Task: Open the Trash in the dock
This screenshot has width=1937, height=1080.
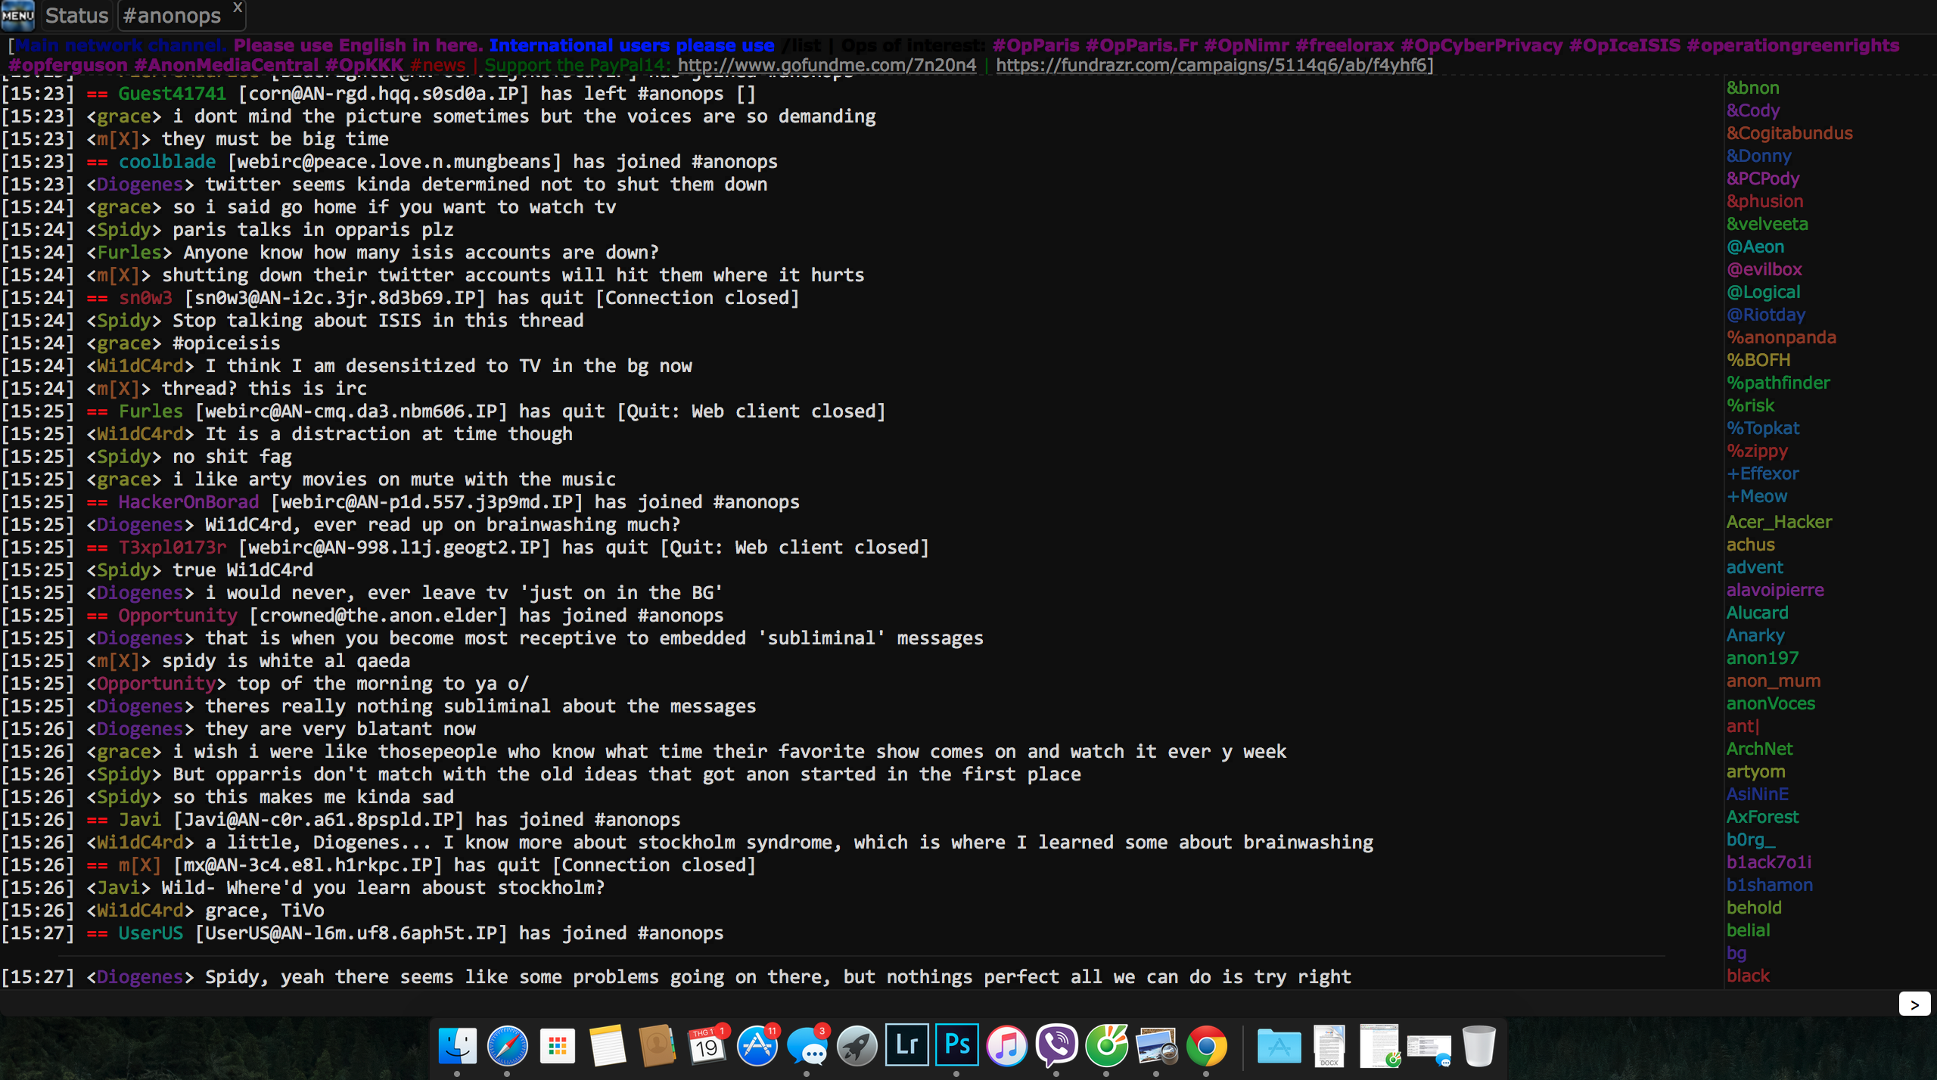Action: tap(1478, 1046)
